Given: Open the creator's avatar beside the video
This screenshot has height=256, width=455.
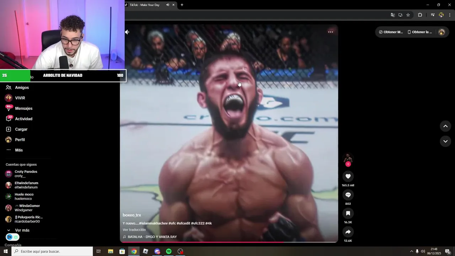Looking at the screenshot, I should pyautogui.click(x=348, y=158).
